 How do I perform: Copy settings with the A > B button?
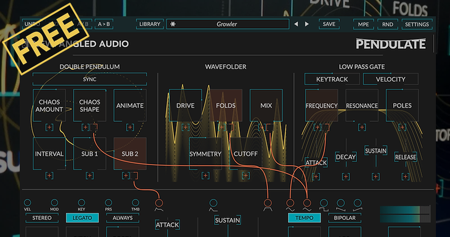104,24
